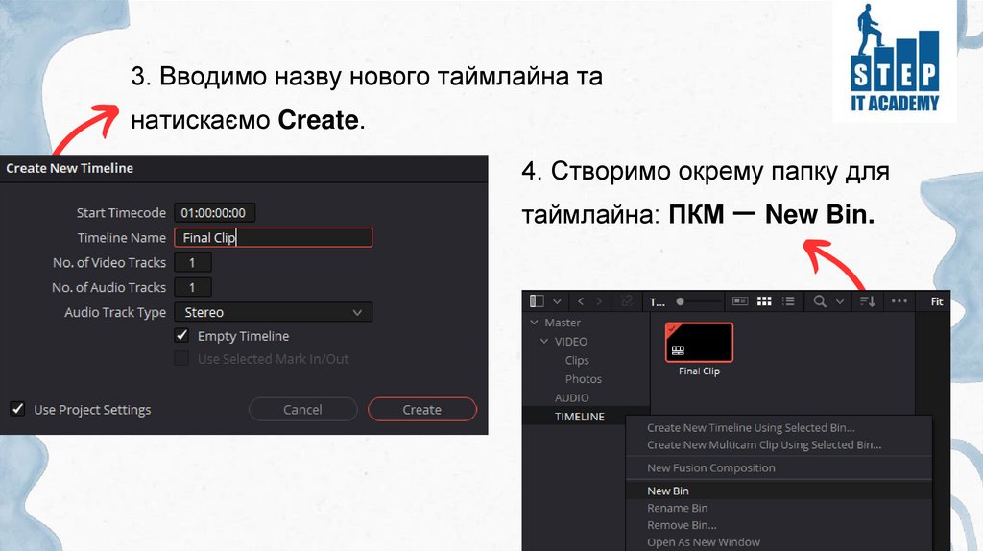Image resolution: width=983 pixels, height=551 pixels.
Task: Open the Audio Track Type Stereo dropdown
Action: (274, 312)
